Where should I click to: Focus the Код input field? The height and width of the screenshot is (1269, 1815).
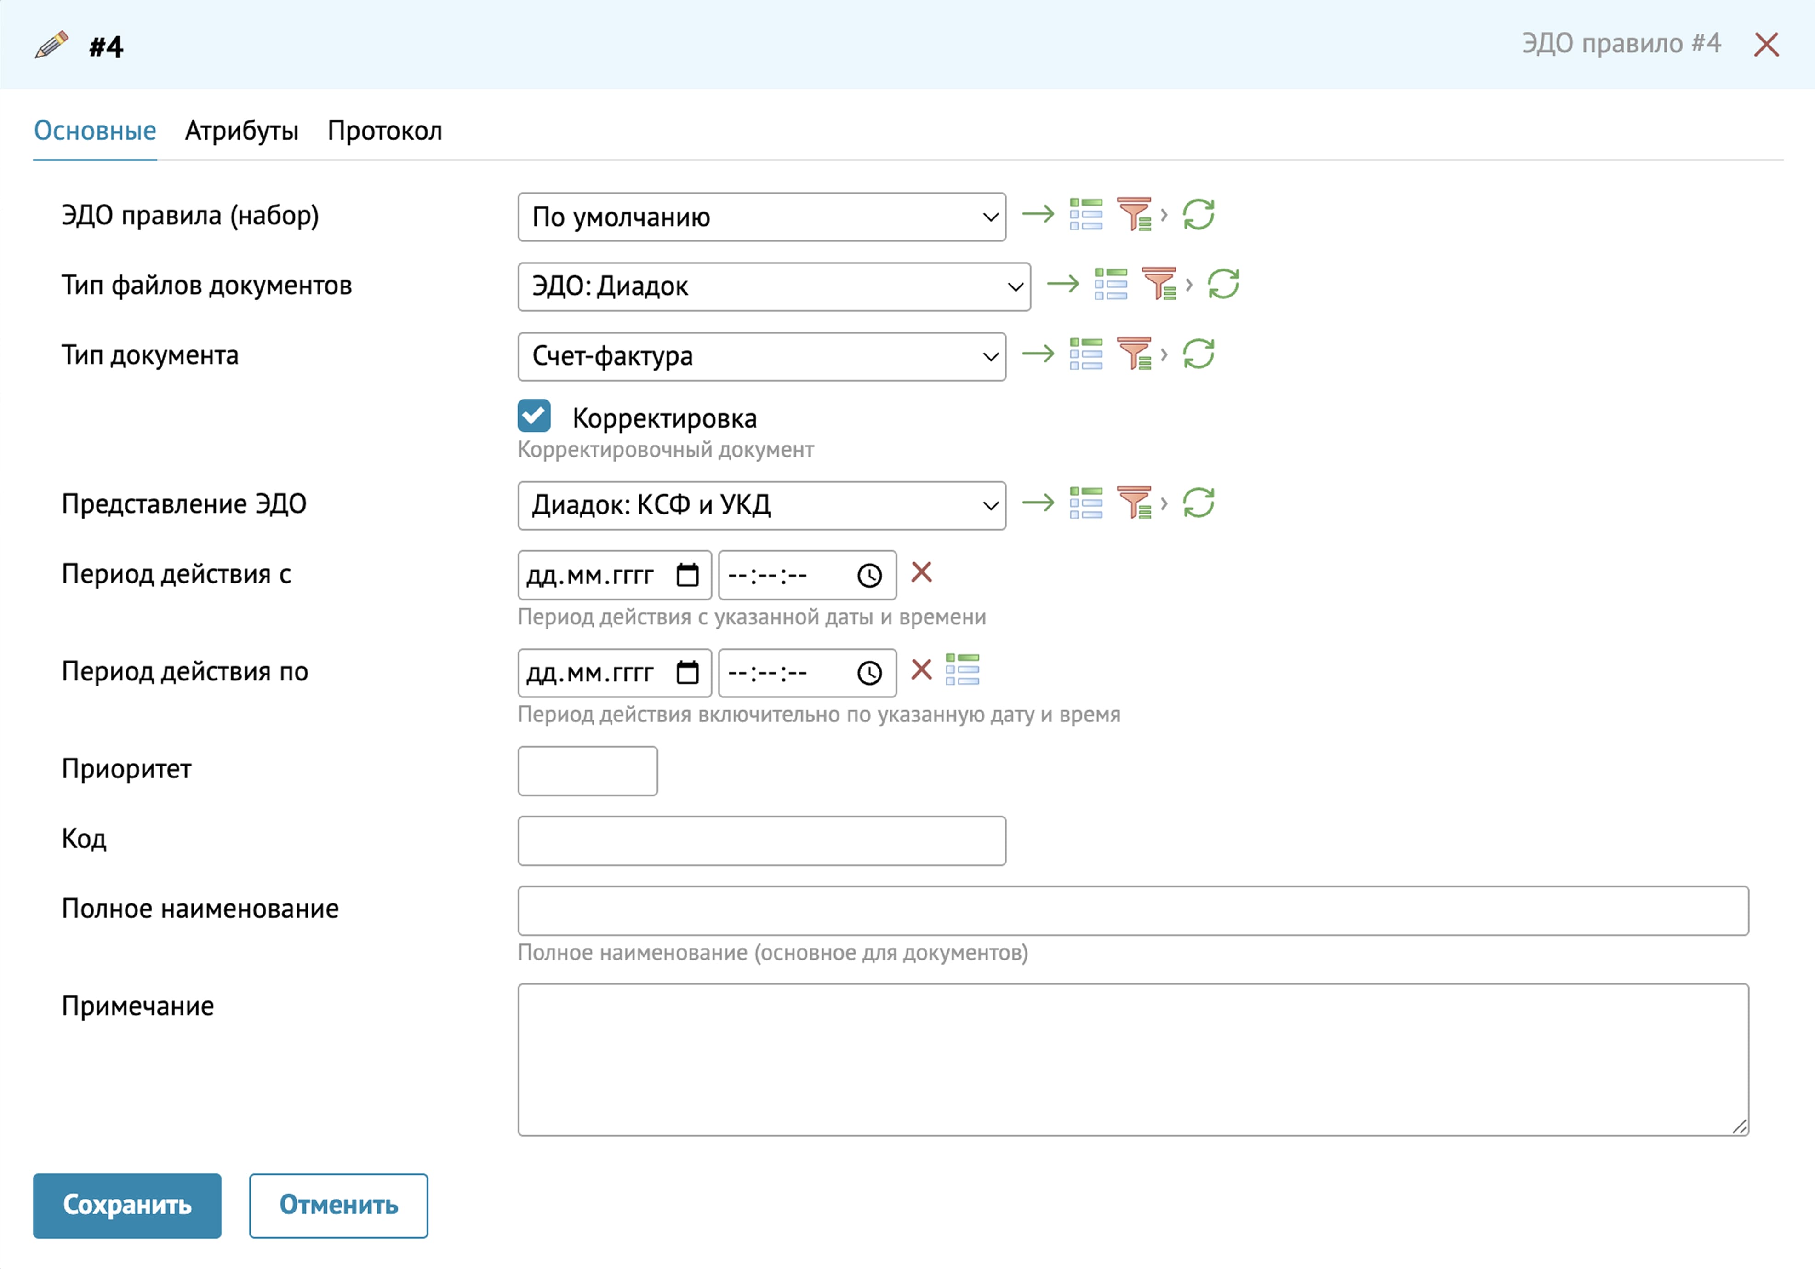point(761,840)
